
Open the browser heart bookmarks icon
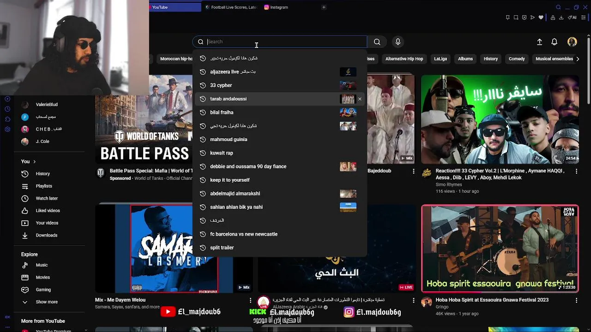541,18
